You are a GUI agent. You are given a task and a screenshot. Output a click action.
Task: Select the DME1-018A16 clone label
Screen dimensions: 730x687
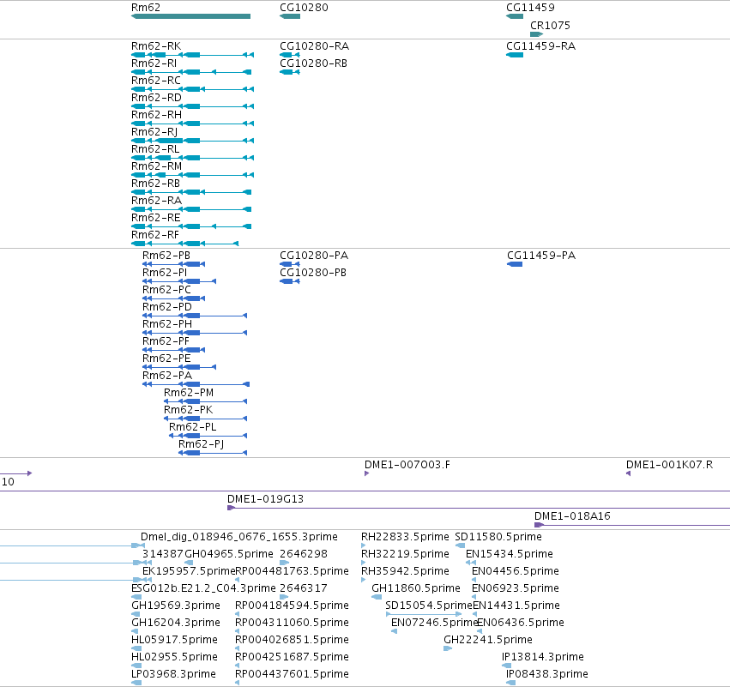(572, 516)
